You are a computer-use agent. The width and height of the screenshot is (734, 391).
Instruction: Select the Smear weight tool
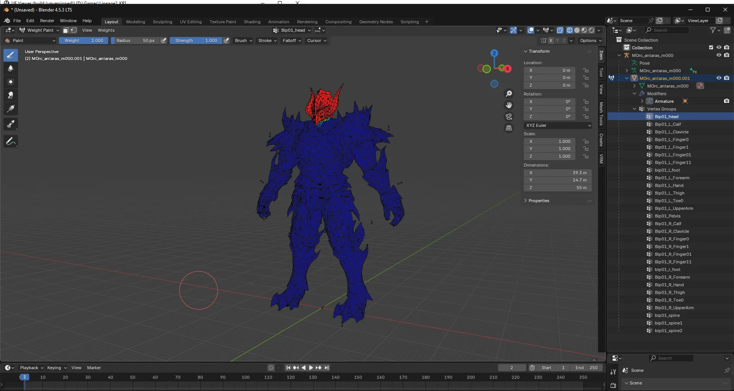pyautogui.click(x=11, y=95)
